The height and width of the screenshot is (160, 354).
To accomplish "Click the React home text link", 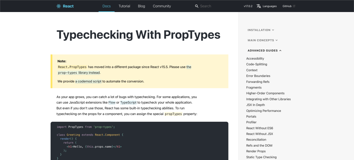I will point(68,6).
